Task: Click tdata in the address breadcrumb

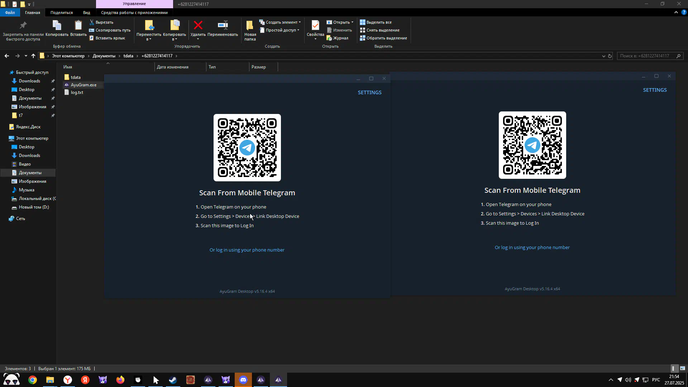Action: [128, 56]
